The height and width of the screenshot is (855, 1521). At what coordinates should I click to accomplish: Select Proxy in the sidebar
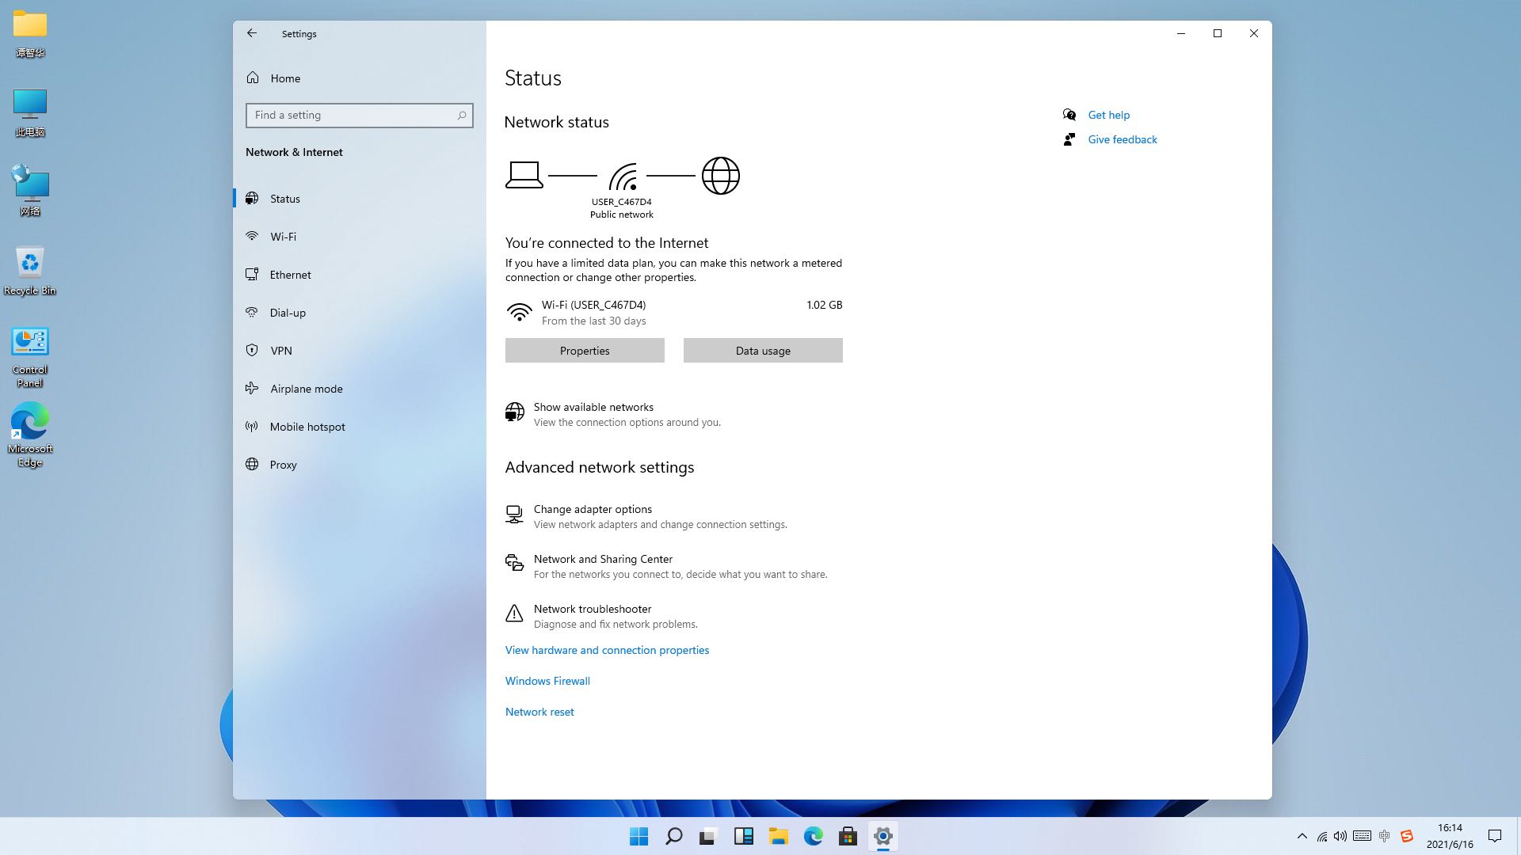pos(283,465)
